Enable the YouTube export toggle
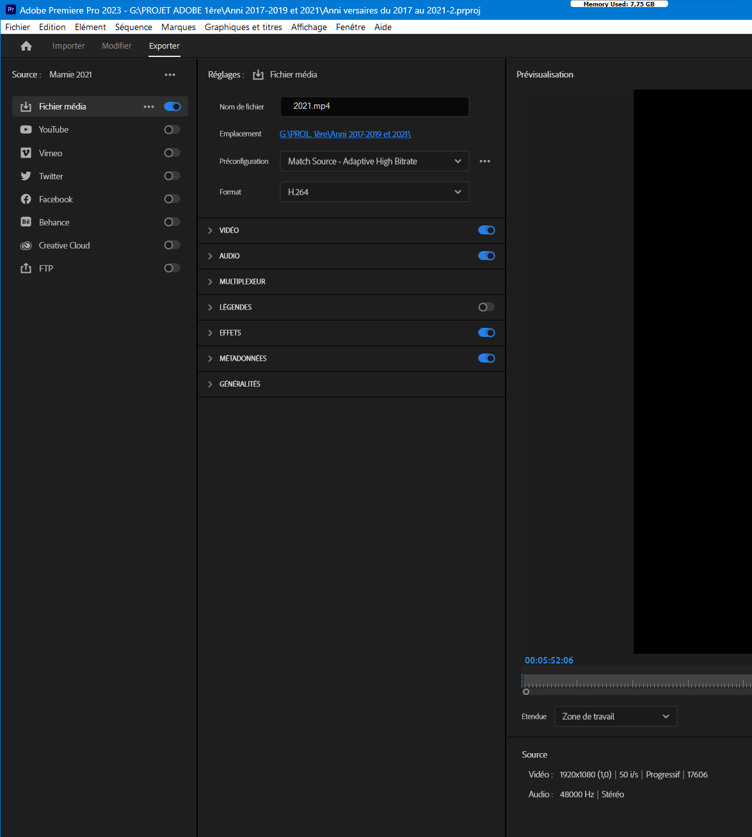Image resolution: width=752 pixels, height=837 pixels. pyautogui.click(x=172, y=129)
